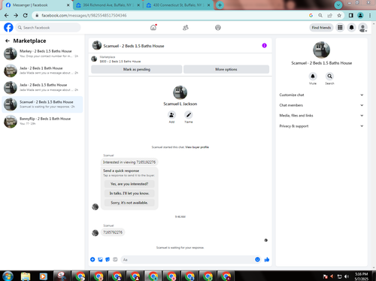Choose a sticker icon in composer

(108, 259)
